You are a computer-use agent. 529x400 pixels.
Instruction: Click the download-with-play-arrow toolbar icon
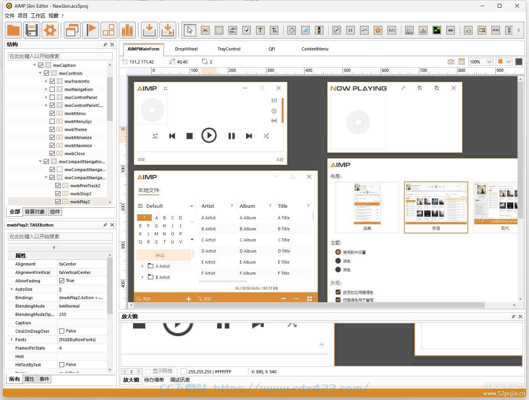(168, 30)
